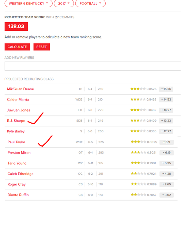
Task: Click the + 15.26 score badge
Action: [x=166, y=89]
